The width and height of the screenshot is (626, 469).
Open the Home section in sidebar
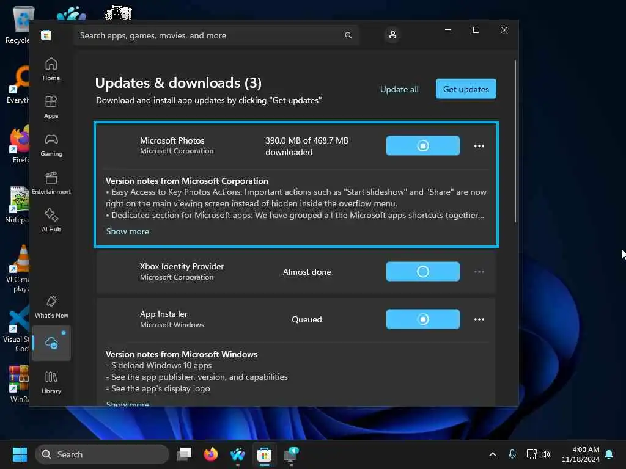coord(51,69)
